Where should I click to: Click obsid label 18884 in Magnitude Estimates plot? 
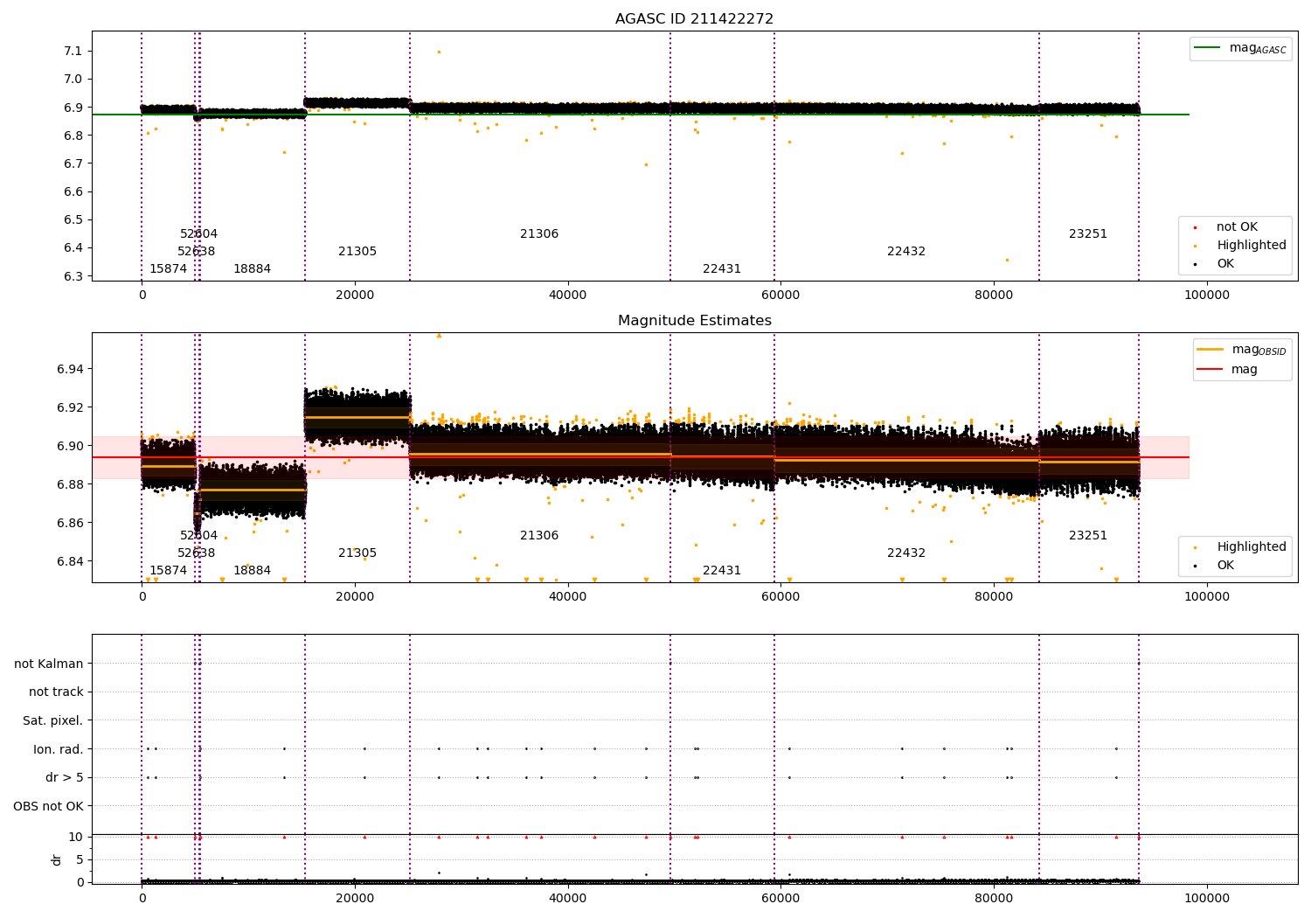click(x=252, y=571)
